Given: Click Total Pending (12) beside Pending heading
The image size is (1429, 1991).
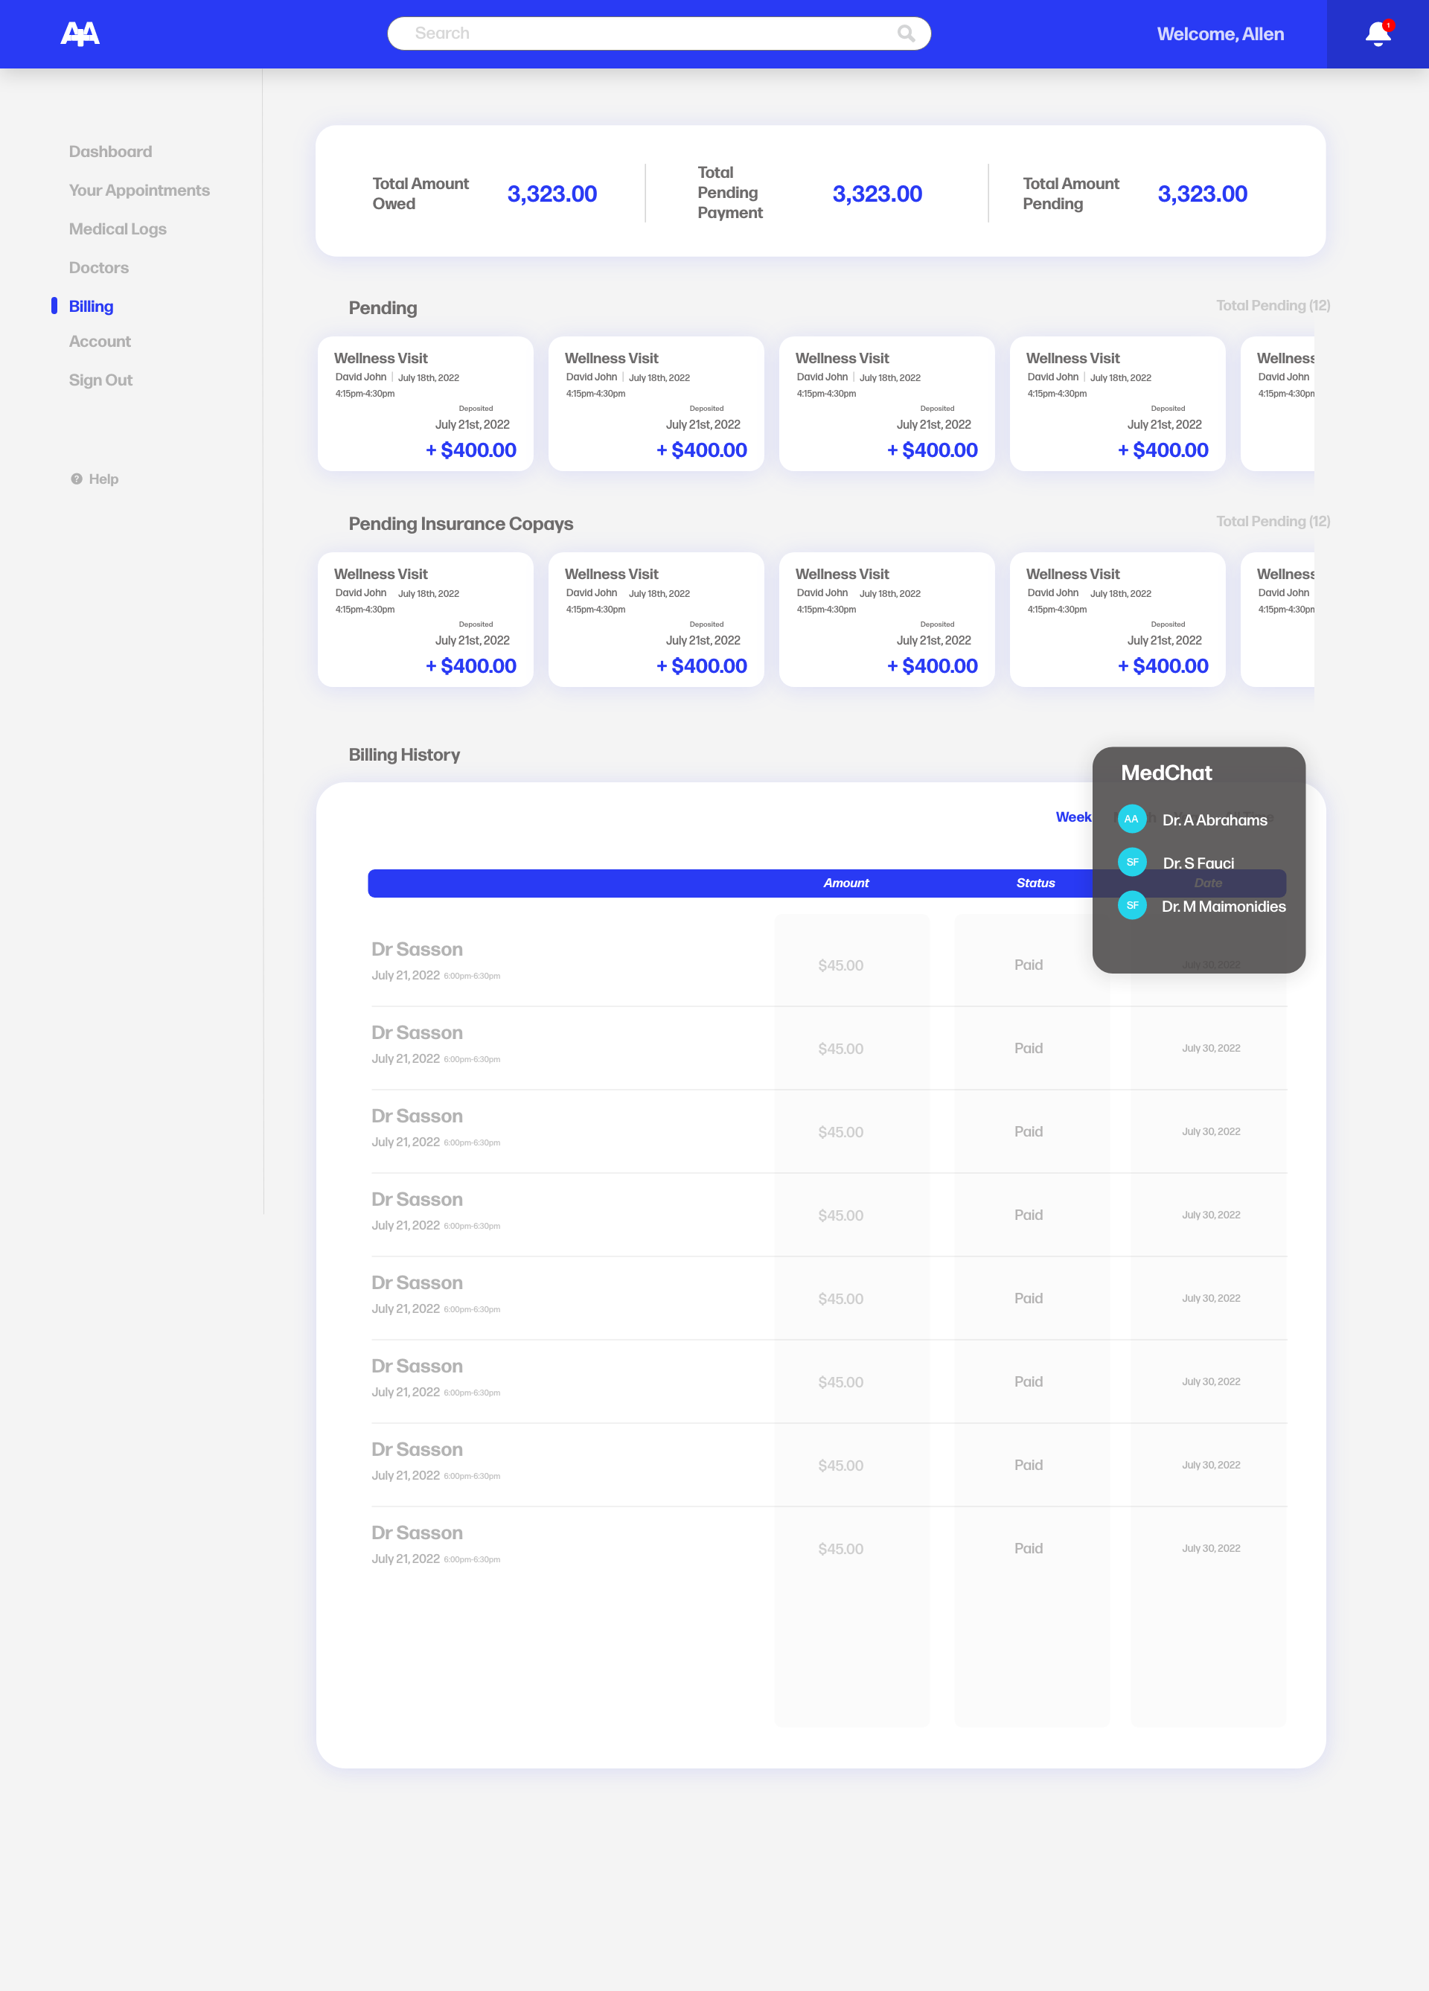Looking at the screenshot, I should [x=1272, y=305].
